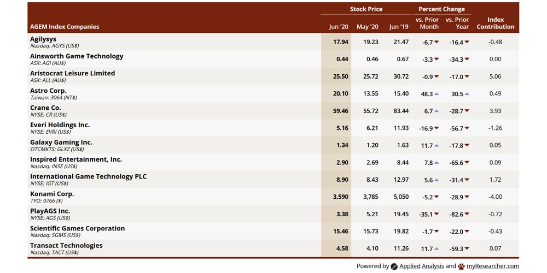Click the Applied Analysis logo icon
This screenshot has height=273, width=547.
click(x=394, y=266)
